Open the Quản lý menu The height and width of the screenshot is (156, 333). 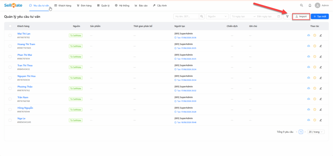103,6
